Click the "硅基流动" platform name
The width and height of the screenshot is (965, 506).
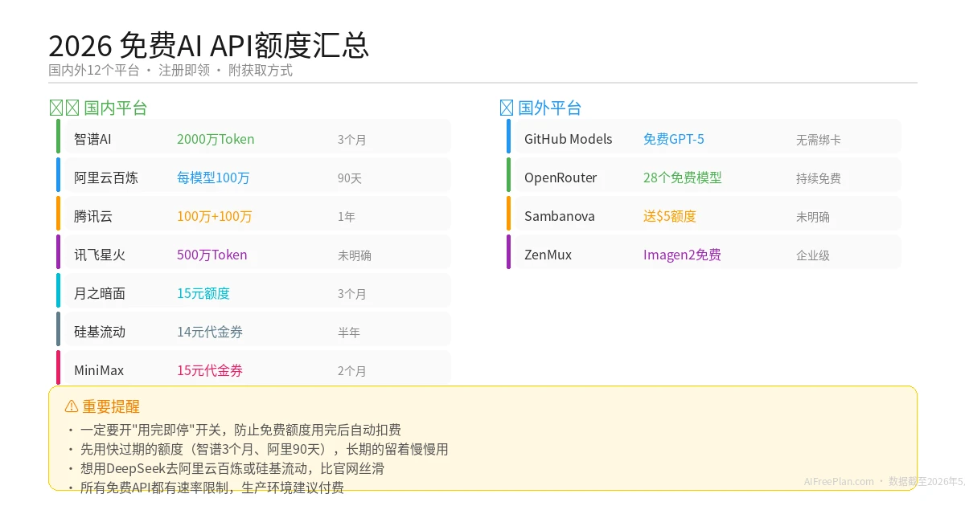click(100, 332)
